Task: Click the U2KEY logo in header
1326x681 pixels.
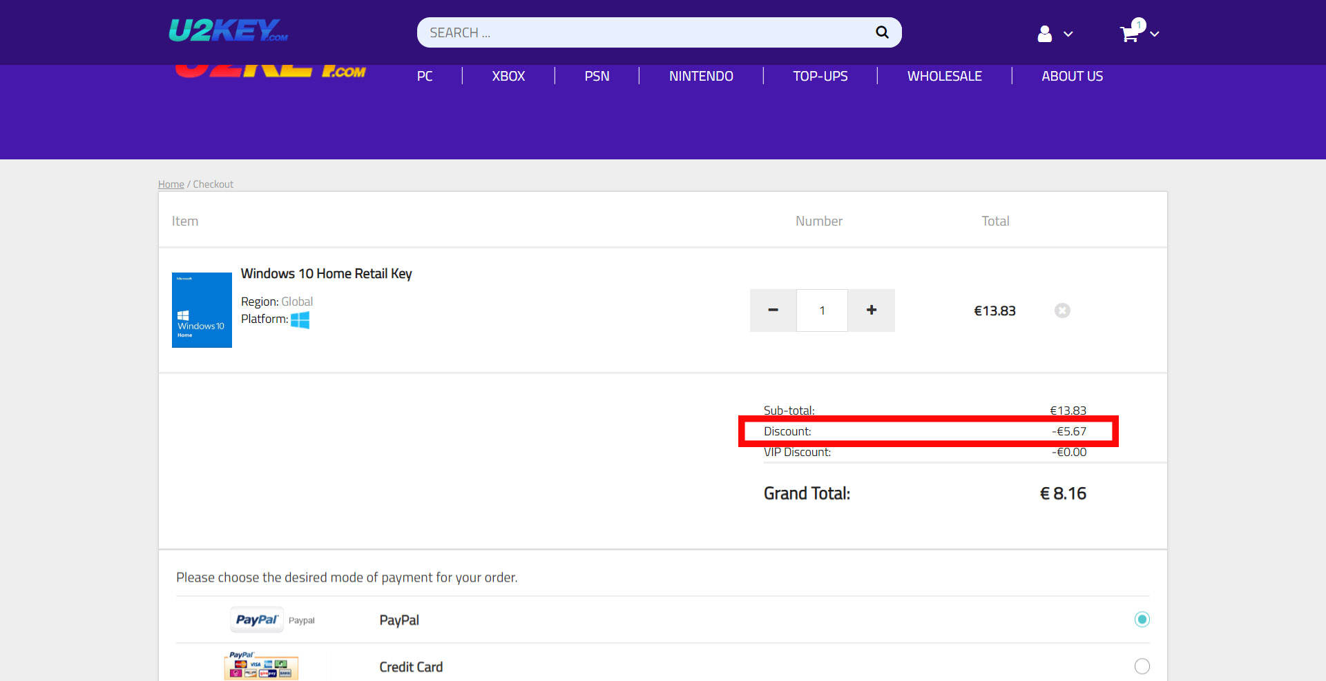Action: pos(228,30)
